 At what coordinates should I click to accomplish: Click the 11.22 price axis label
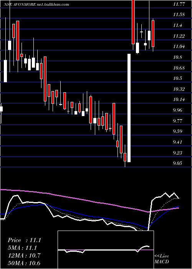point(179,36)
